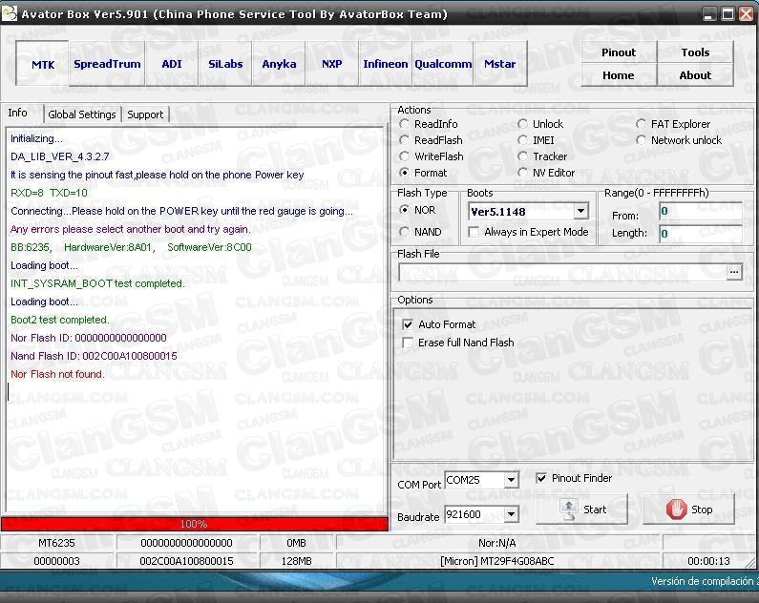Close the Avator Box window
759x603 pixels.
(746, 14)
